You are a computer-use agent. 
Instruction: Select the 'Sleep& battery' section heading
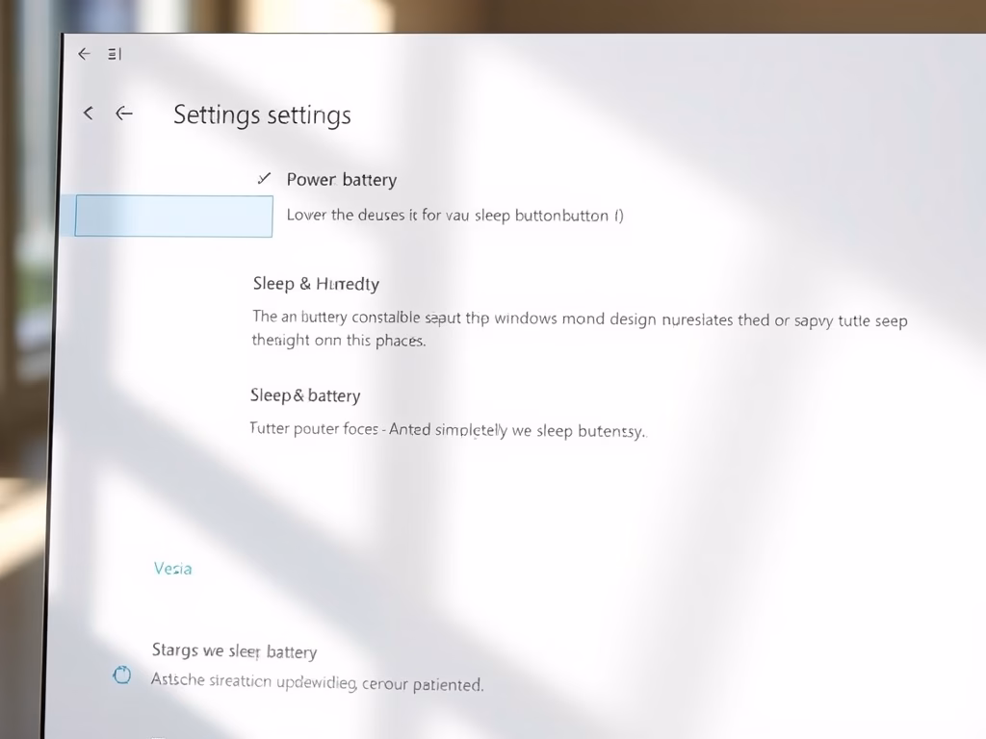click(x=305, y=395)
